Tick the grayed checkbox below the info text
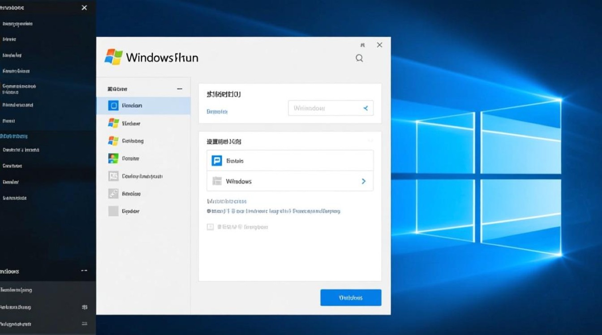 pyautogui.click(x=210, y=227)
